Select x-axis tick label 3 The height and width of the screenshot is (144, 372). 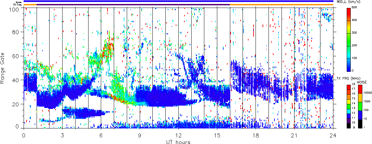[x=62, y=135]
